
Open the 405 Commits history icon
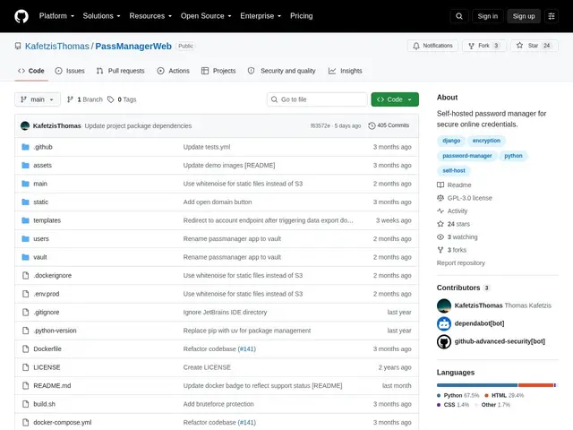372,125
